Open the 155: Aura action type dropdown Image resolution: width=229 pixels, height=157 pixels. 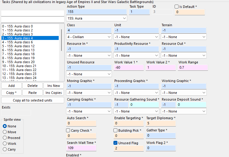point(97,18)
